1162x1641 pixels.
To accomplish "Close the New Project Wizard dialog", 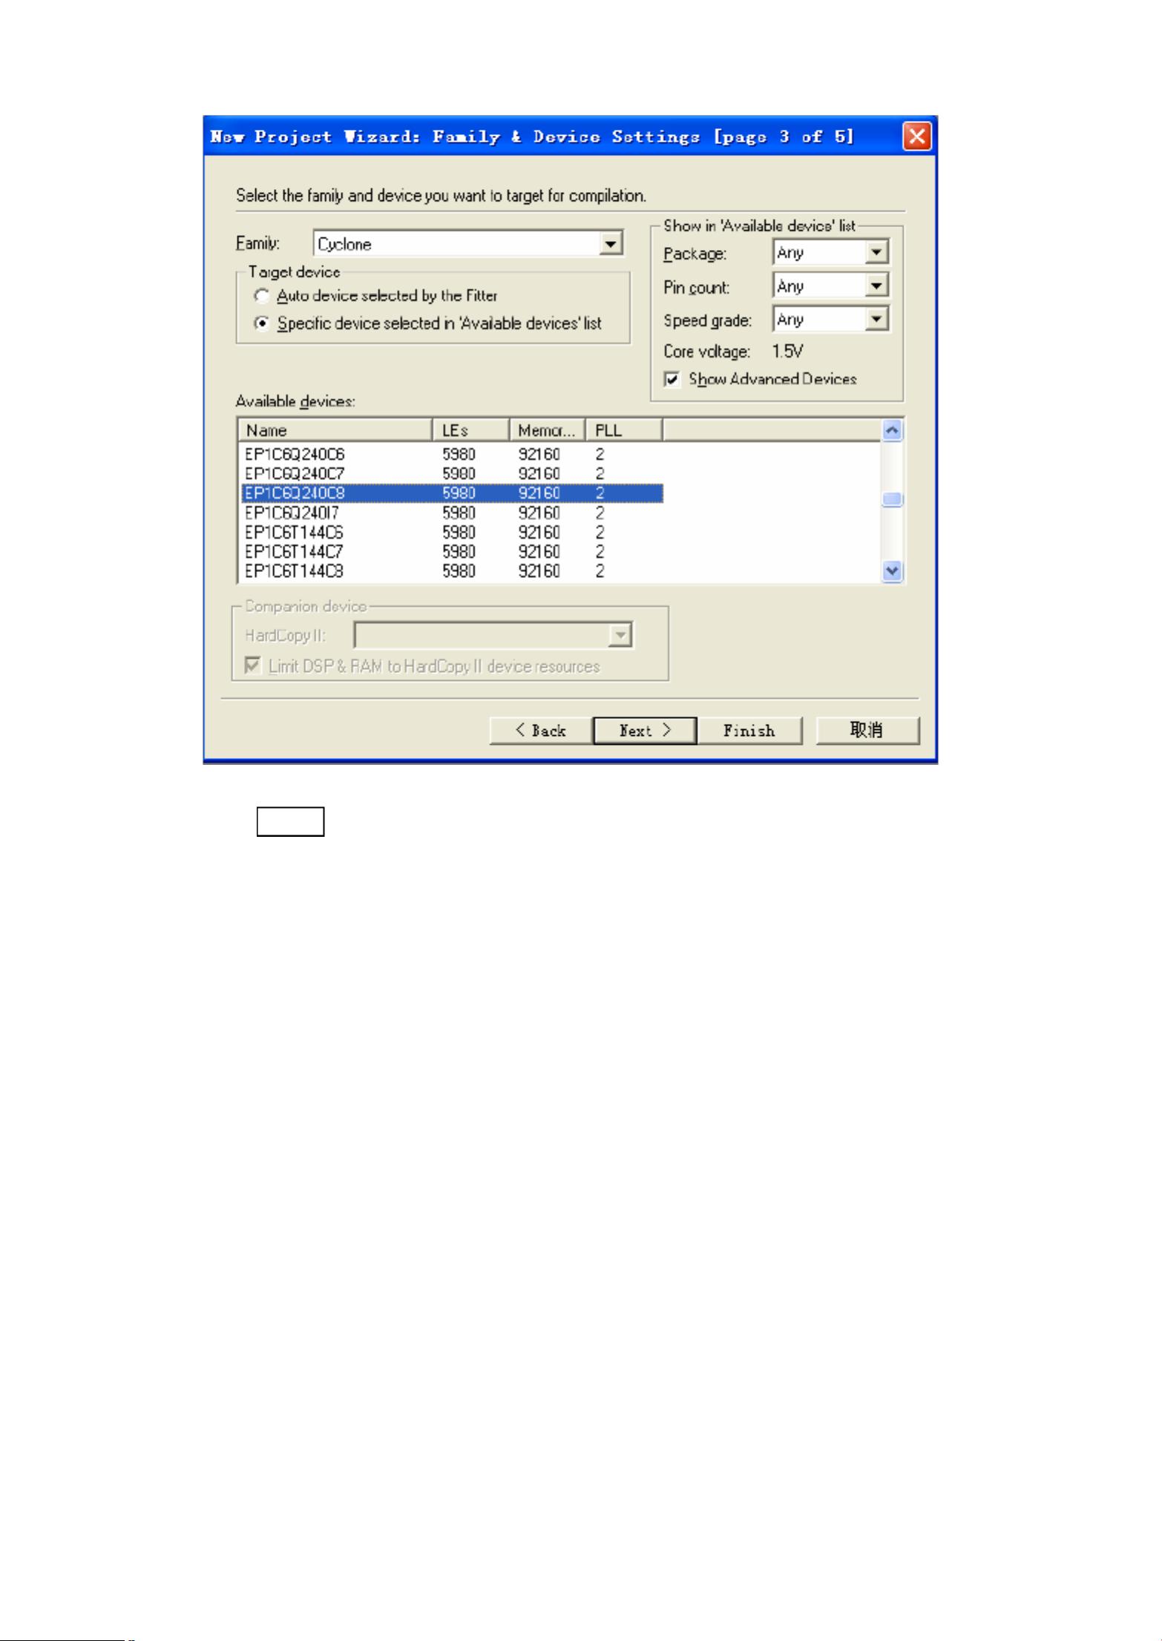I will coord(916,137).
